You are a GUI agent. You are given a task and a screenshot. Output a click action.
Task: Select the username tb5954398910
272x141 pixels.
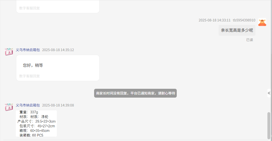[244, 20]
